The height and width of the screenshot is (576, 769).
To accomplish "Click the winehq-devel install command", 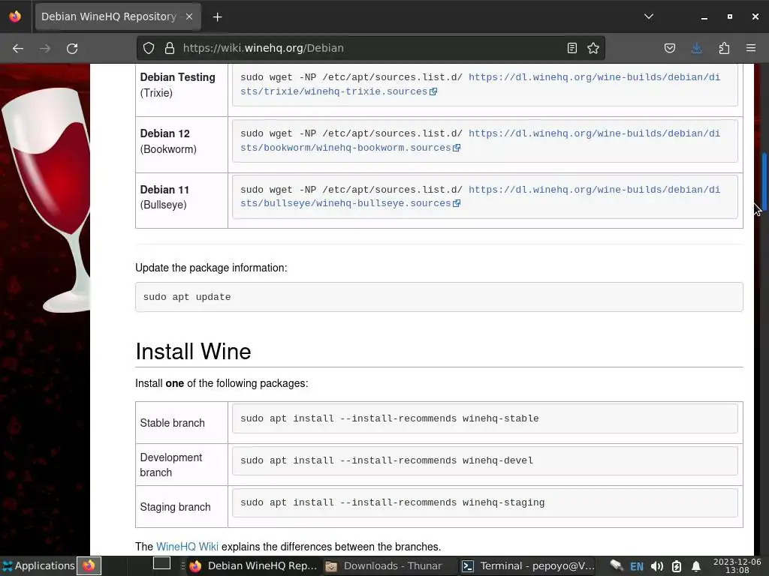I will pos(484,460).
